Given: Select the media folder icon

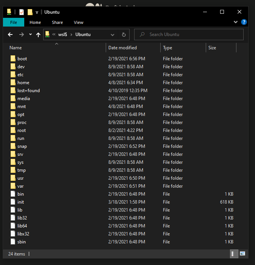Looking at the screenshot, I should coord(13,98).
